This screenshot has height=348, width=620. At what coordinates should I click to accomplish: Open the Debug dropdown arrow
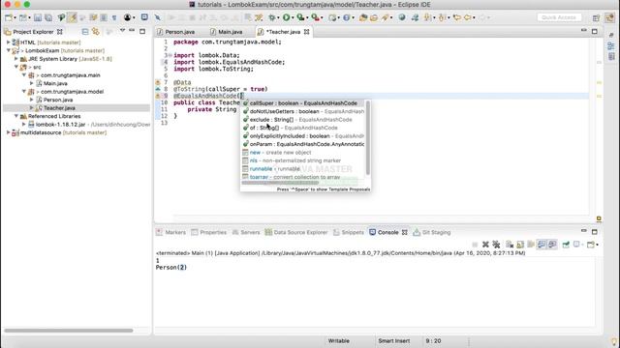coord(278,17)
